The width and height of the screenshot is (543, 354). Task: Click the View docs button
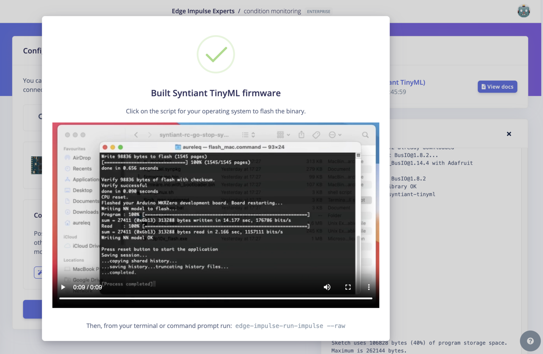click(497, 87)
